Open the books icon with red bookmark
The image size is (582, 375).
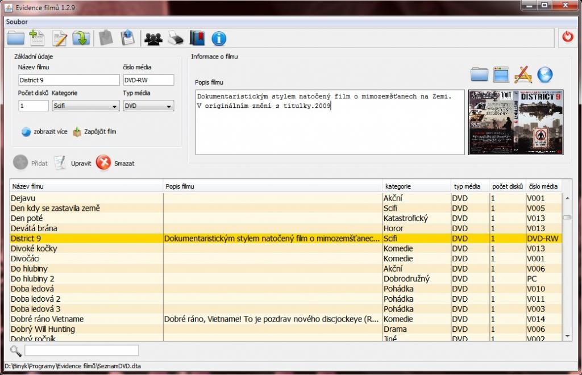197,38
